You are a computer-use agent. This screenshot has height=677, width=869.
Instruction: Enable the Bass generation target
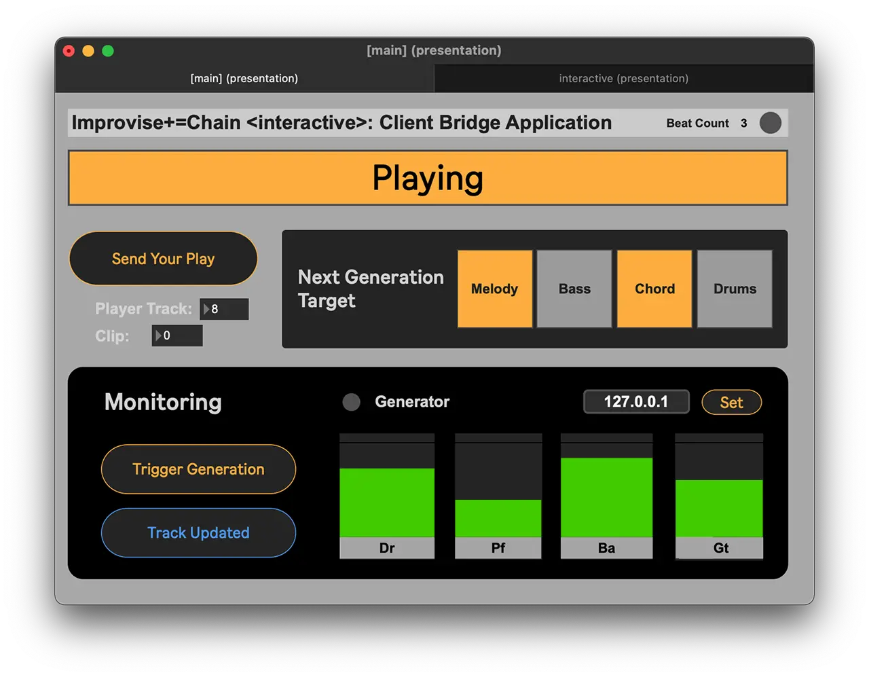tap(574, 289)
